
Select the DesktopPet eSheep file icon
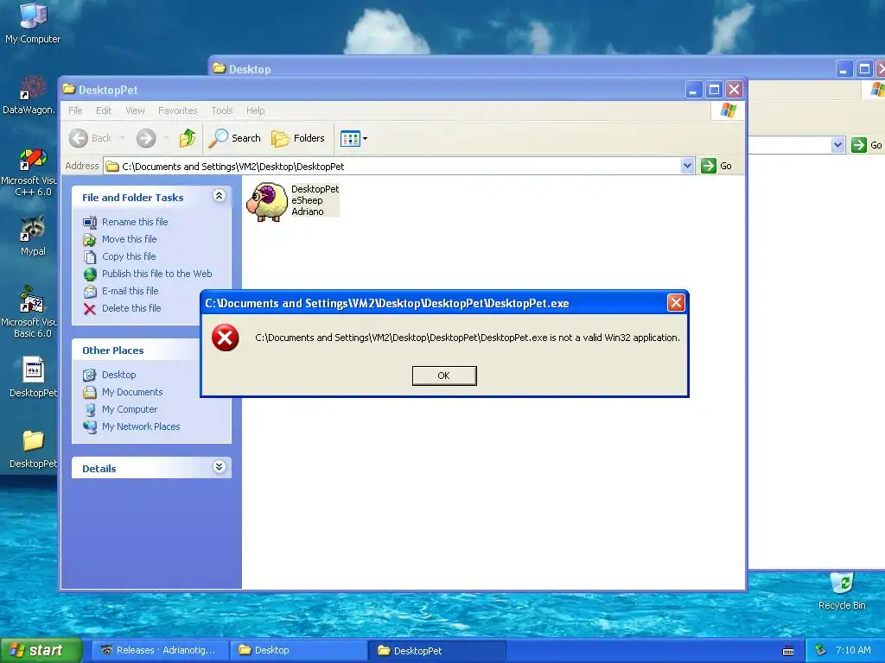pos(268,201)
